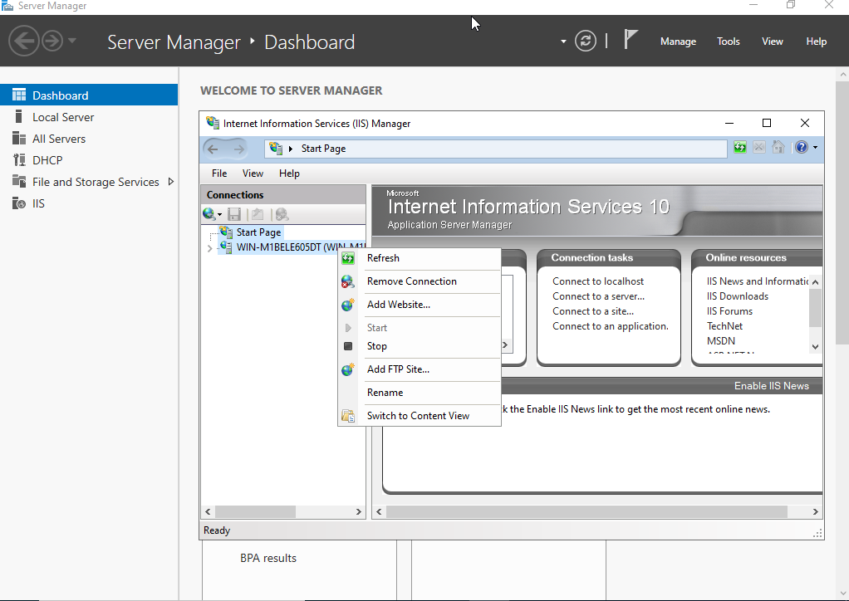The height and width of the screenshot is (601, 849).
Task: Open navigation history dropdown in Server Manager
Action: coord(72,42)
